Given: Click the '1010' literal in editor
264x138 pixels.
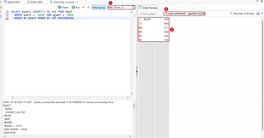Looking at the screenshot, I should (41, 15).
